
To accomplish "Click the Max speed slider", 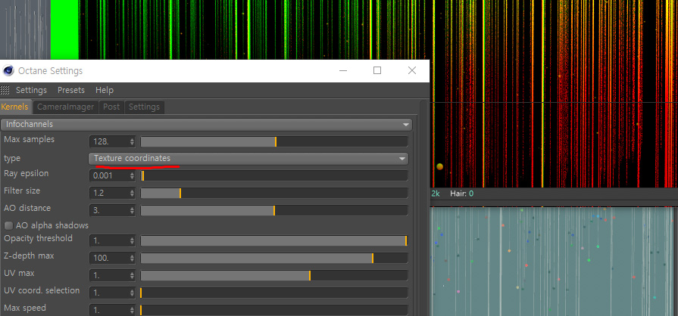I will [274, 310].
